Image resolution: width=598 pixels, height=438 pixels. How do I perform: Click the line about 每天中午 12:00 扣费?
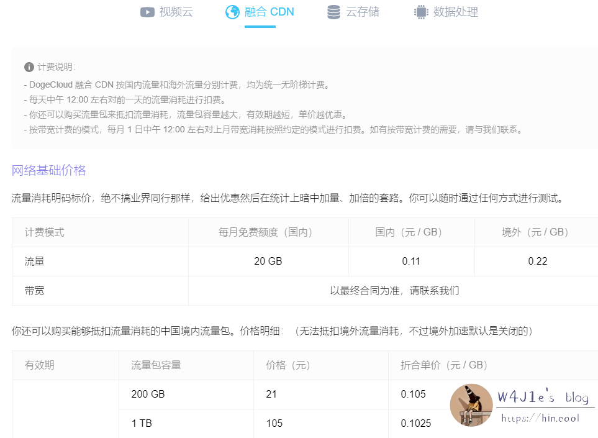point(125,100)
